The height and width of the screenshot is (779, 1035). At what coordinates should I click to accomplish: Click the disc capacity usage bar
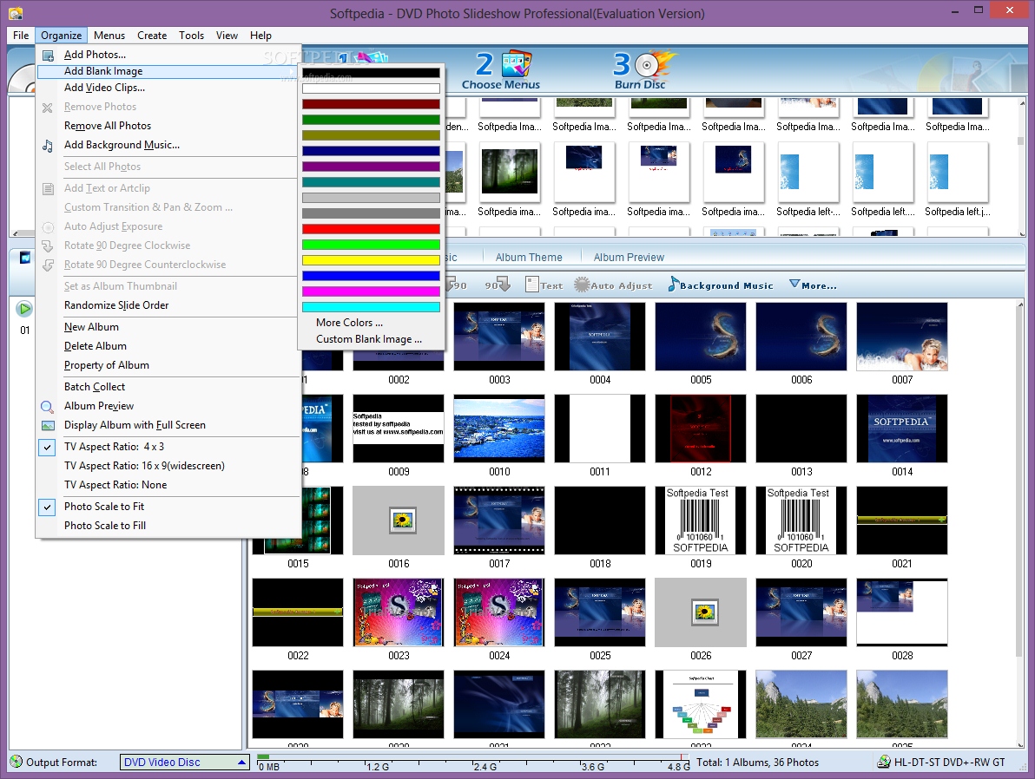pos(472,761)
